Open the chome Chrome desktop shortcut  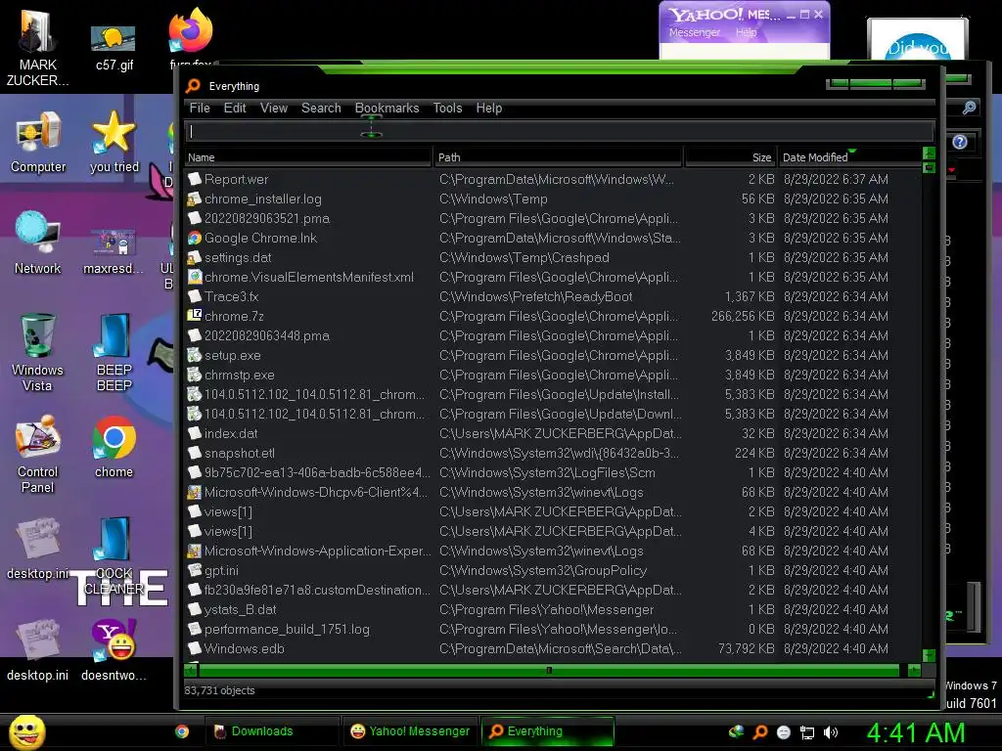(114, 446)
